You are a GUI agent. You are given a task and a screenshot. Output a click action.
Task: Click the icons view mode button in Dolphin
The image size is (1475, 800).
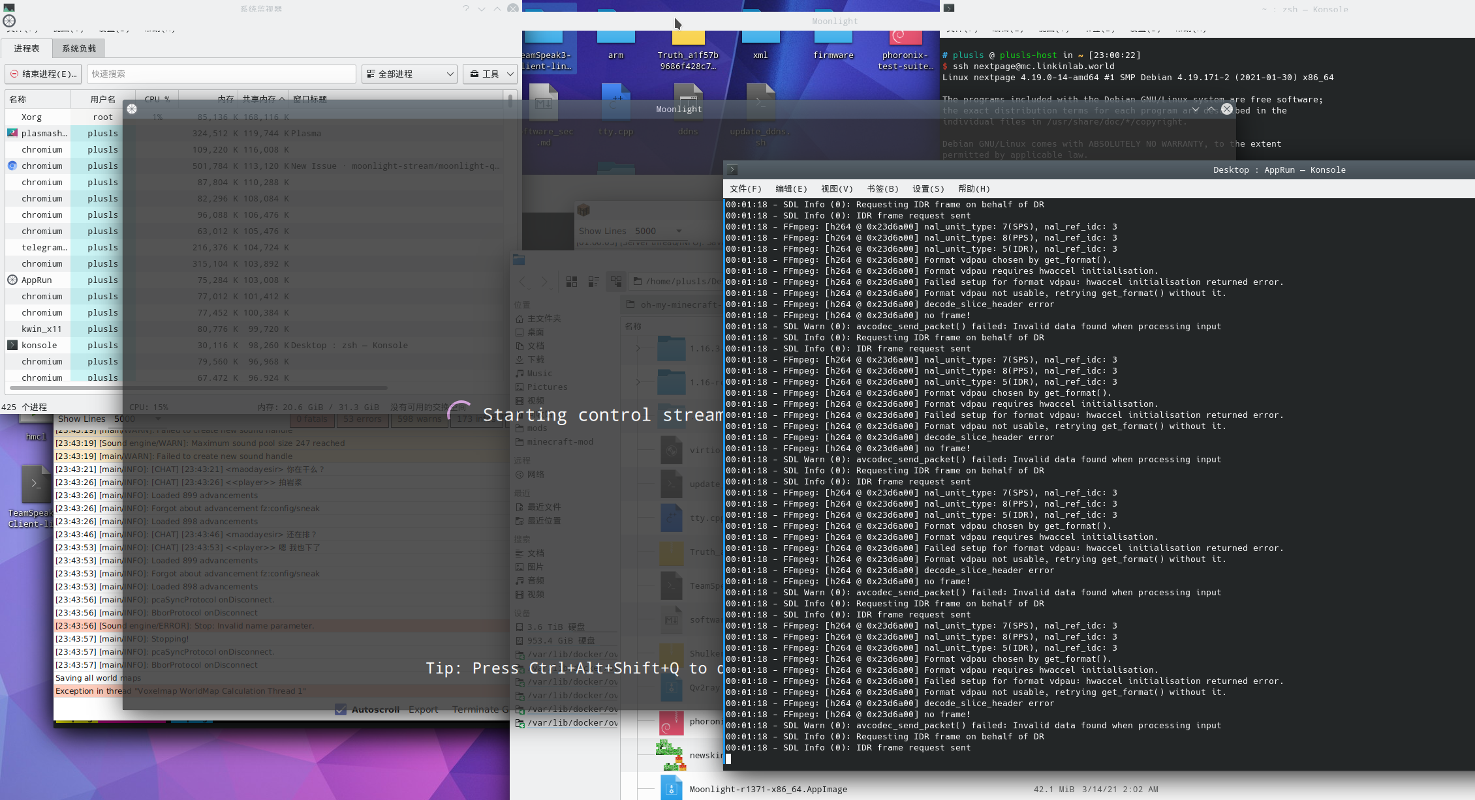[x=572, y=282]
